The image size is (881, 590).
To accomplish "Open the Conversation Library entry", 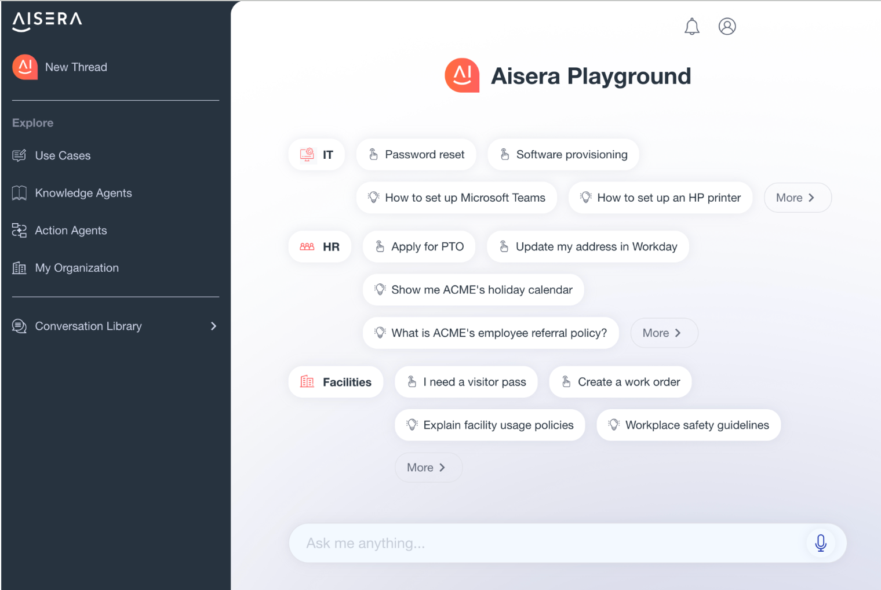I will 88,326.
